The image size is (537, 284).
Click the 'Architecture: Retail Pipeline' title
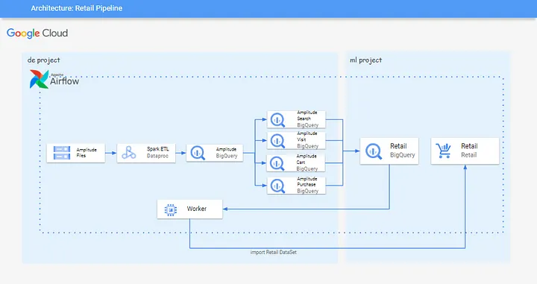point(77,8)
